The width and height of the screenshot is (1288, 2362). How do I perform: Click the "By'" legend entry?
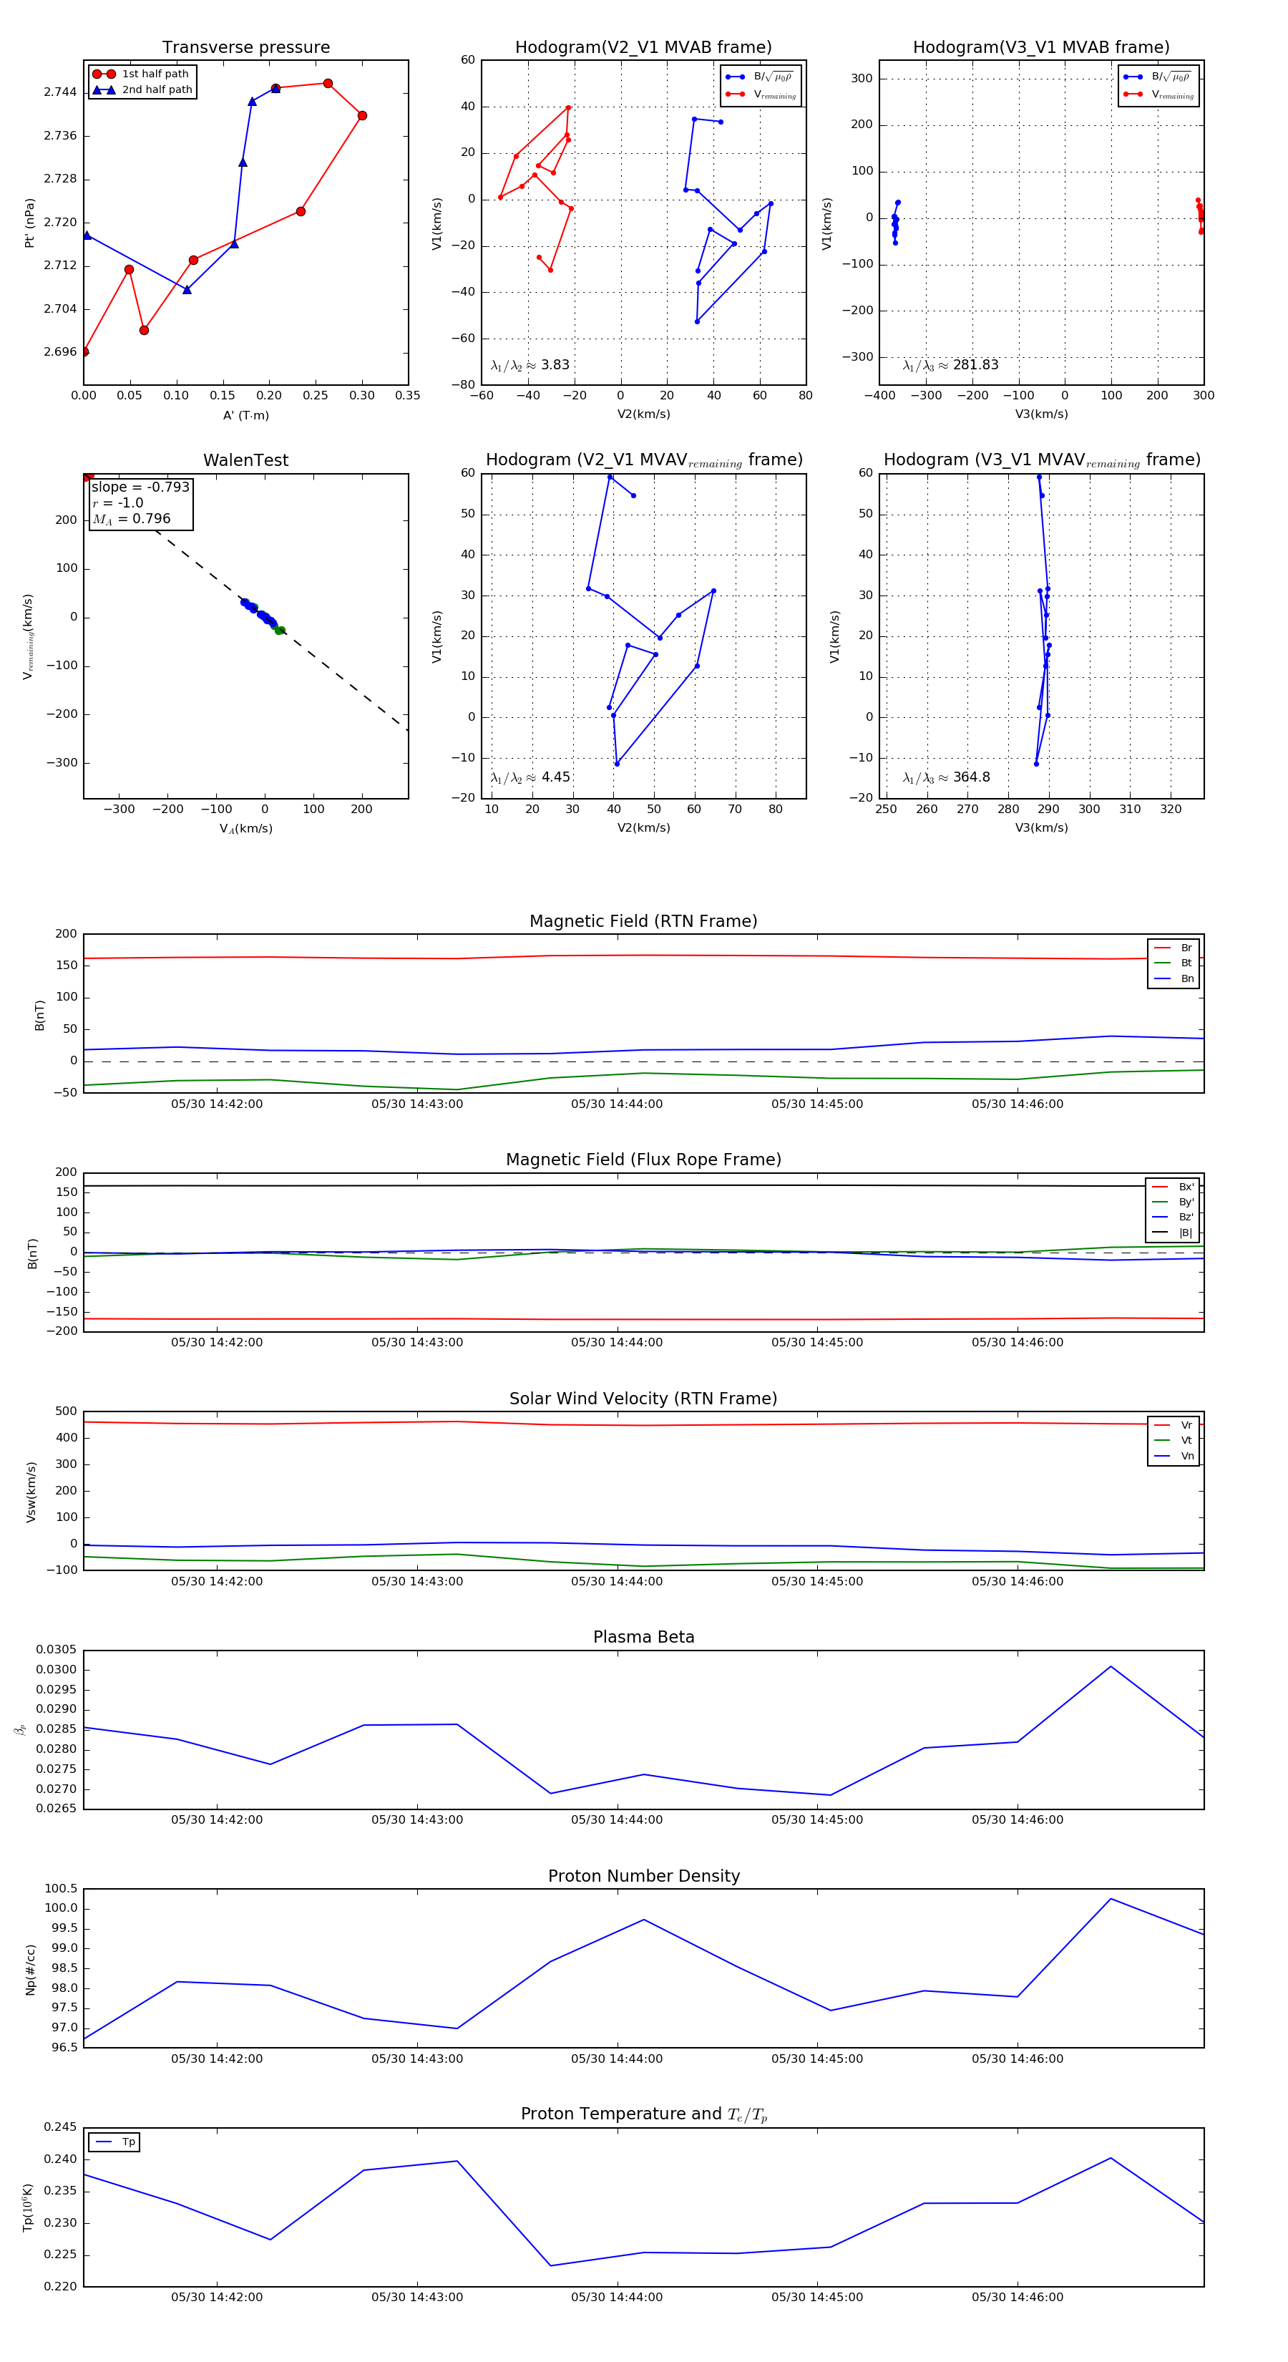1174,1202
